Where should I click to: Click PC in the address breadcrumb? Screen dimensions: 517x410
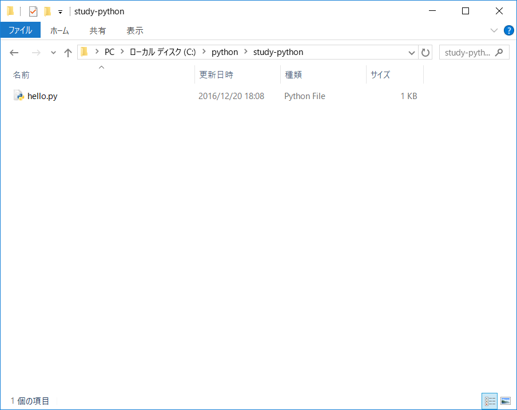tap(109, 52)
